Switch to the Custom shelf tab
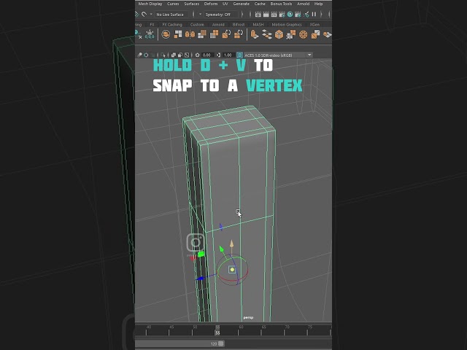 click(x=197, y=25)
